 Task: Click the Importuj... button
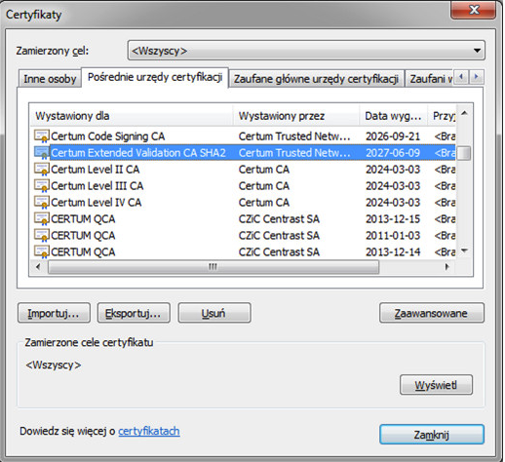point(54,313)
